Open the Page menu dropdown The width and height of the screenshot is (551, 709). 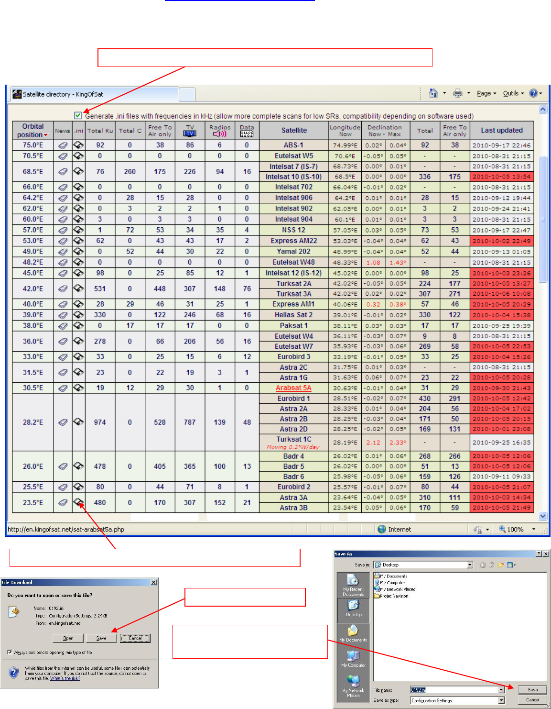tap(486, 93)
